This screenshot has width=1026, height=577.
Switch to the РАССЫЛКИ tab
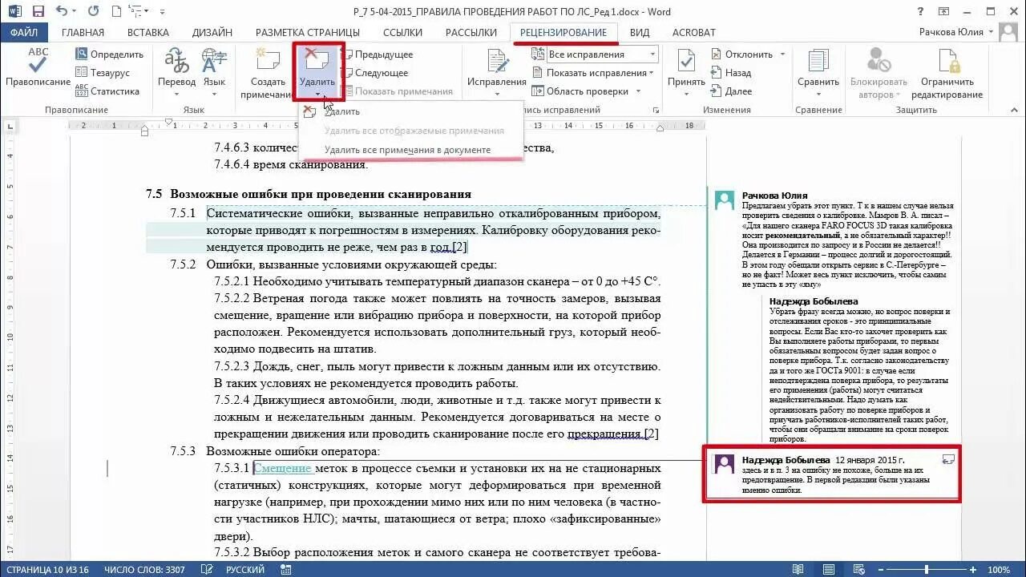coord(471,33)
